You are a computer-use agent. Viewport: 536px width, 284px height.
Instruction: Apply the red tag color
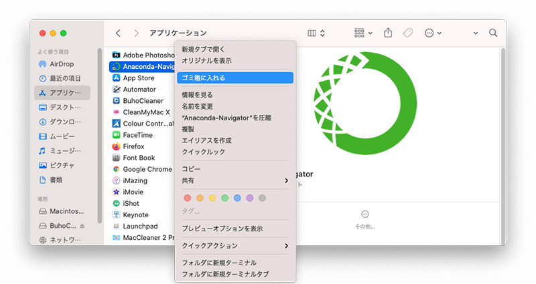pos(188,198)
